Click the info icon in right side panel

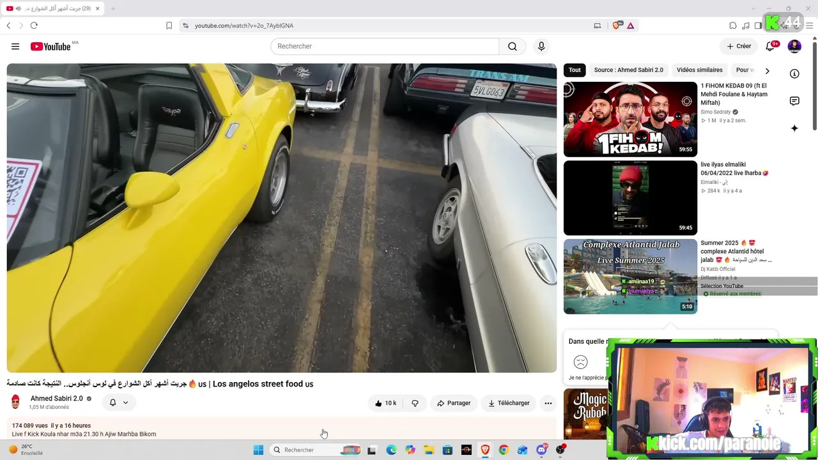(794, 73)
